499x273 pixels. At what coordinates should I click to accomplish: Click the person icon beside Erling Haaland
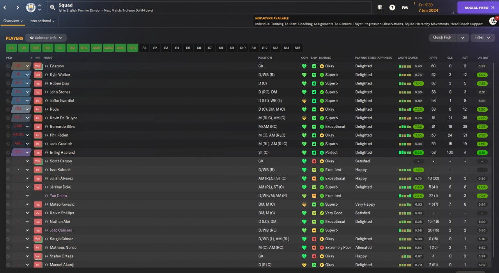(x=46, y=153)
